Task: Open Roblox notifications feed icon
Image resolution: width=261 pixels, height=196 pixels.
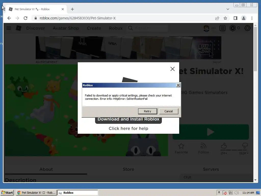Action: [x=222, y=28]
